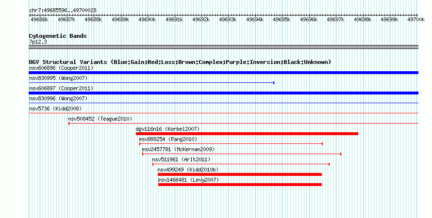Open the nsv830995 (Wong2007) label

pyautogui.click(x=58, y=78)
